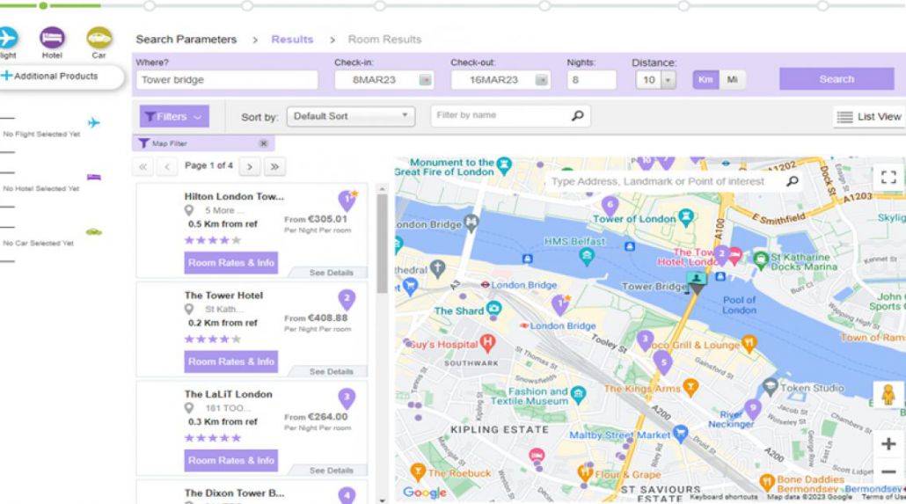This screenshot has width=906, height=504.
Task: Switch distance unit to Mi
Action: coord(729,79)
